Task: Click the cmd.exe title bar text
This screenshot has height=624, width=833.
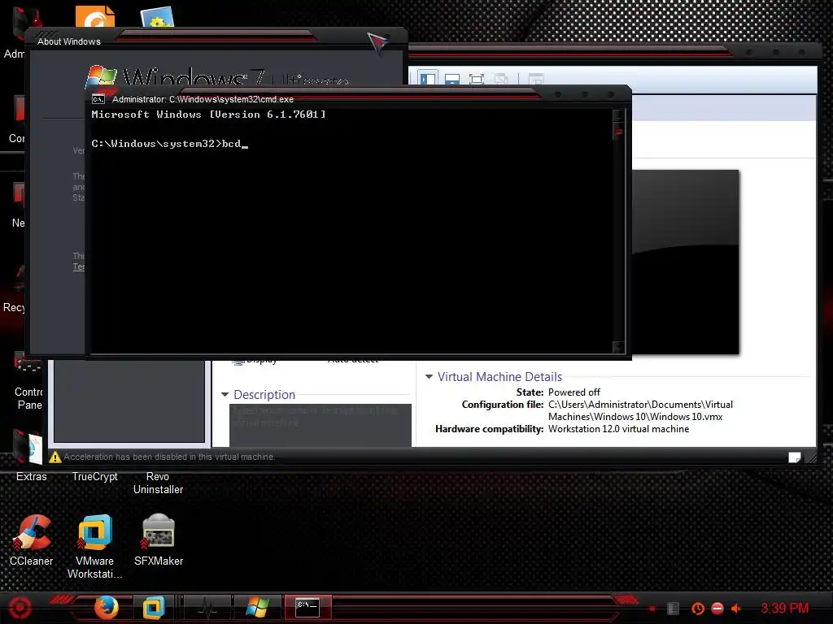Action: (203, 99)
